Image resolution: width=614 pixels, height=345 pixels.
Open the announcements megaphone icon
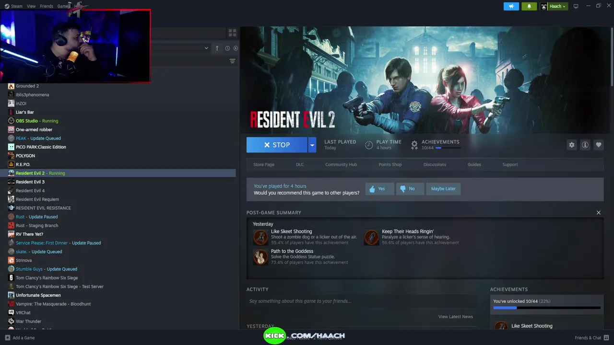point(511,6)
